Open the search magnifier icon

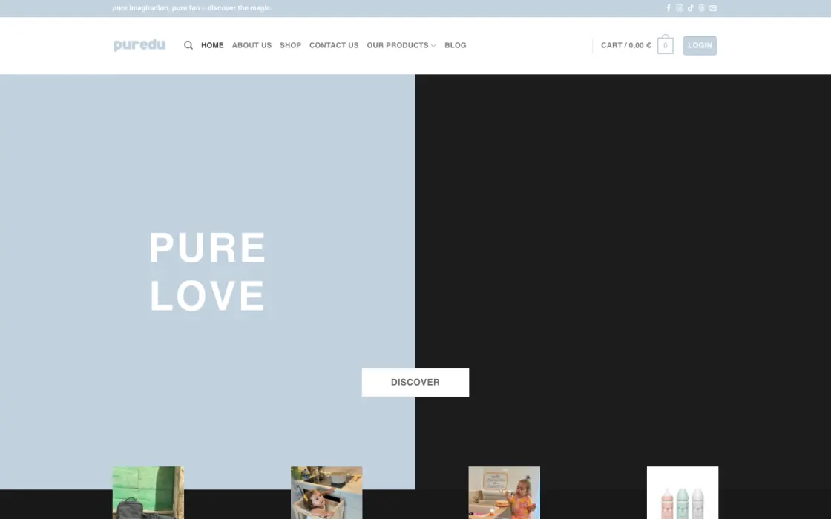[x=188, y=45]
